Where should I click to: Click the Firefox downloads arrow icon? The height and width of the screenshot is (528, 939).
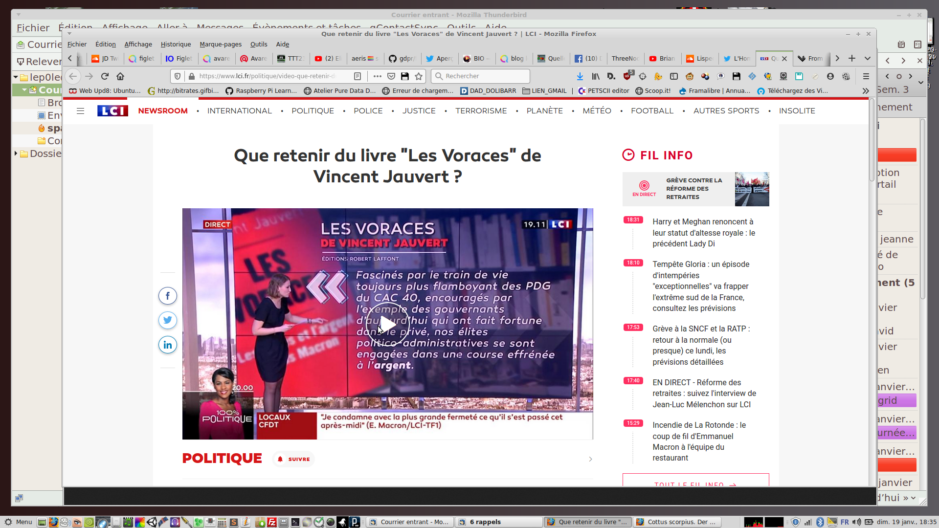point(580,76)
